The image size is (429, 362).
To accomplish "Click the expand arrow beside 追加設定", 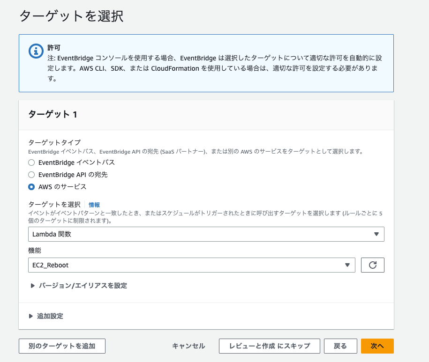I will click(x=31, y=316).
